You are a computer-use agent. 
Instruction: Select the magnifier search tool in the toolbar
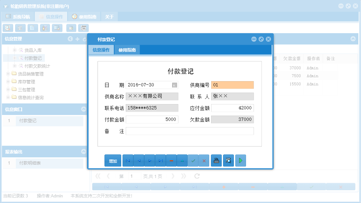click(x=8, y=28)
